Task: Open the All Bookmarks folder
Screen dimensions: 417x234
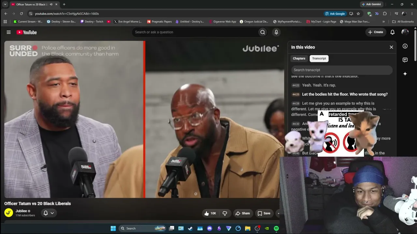Action: (403, 22)
